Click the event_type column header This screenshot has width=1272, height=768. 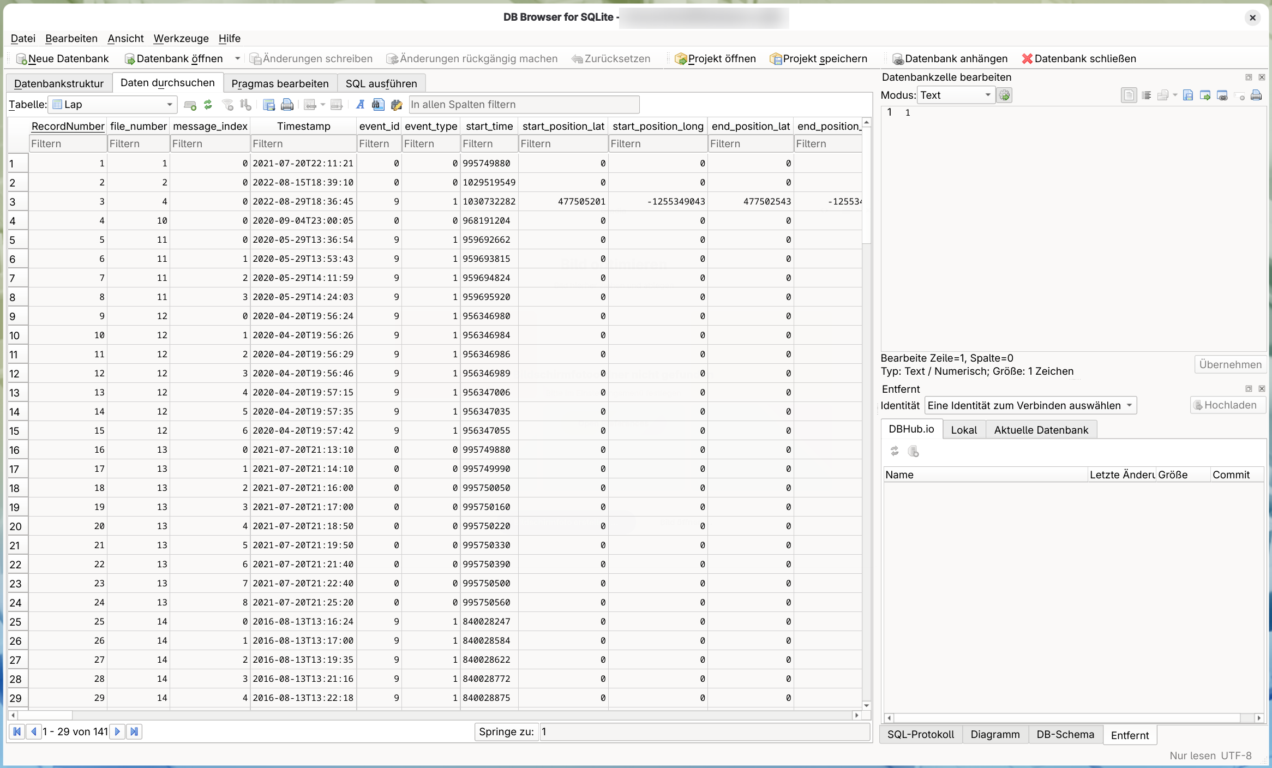(431, 126)
